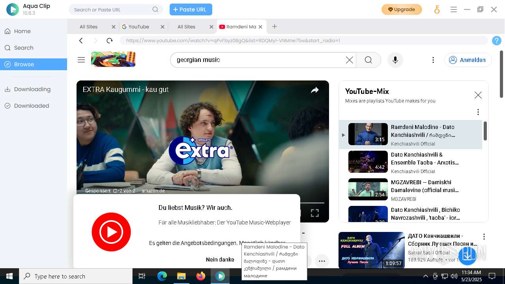This screenshot has height=284, width=505.
Task: Click the golden key license icon
Action: pos(437,9)
